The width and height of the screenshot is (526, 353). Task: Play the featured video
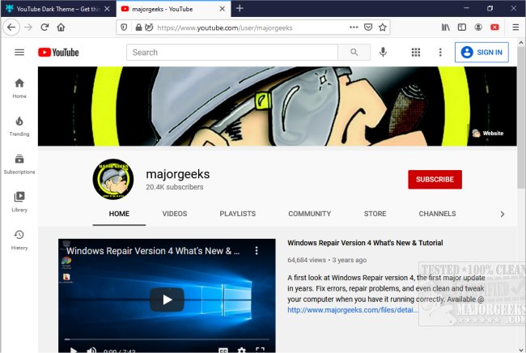coord(167,300)
